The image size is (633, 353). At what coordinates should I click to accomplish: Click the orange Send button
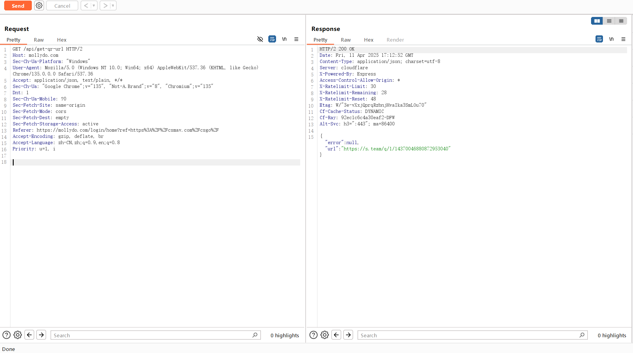click(x=18, y=6)
